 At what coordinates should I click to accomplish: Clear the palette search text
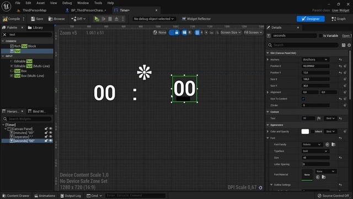pos(4,34)
